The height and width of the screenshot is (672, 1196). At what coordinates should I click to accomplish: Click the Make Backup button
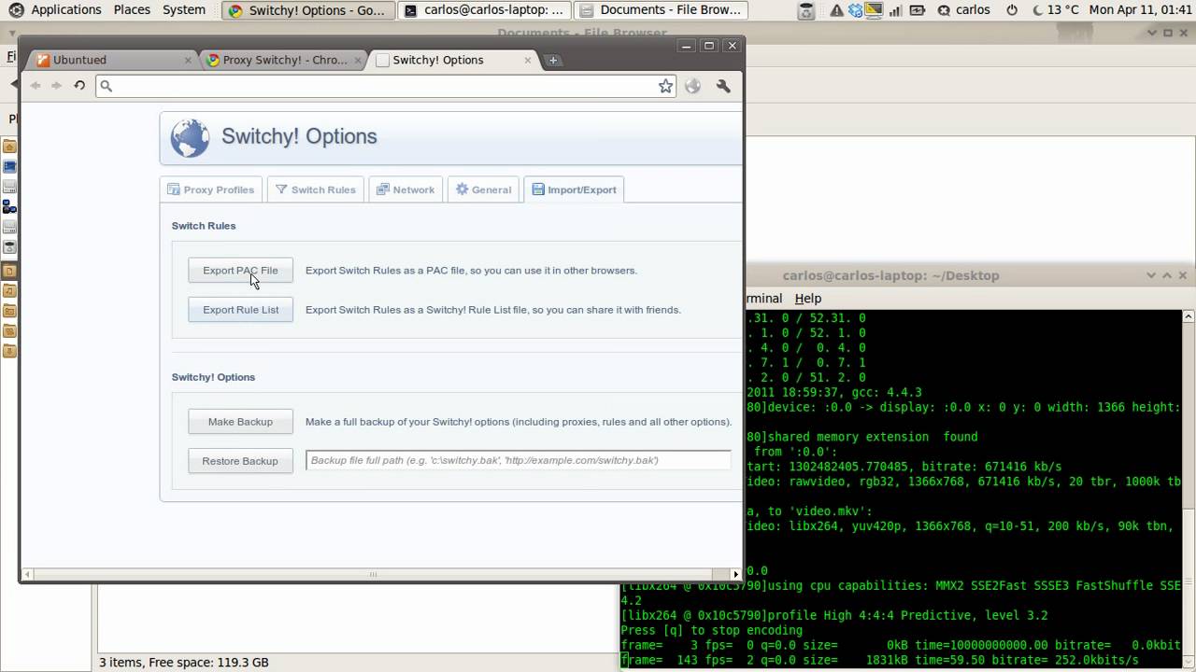(x=240, y=422)
